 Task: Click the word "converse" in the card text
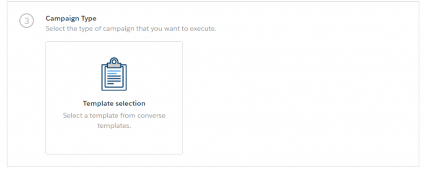point(151,115)
